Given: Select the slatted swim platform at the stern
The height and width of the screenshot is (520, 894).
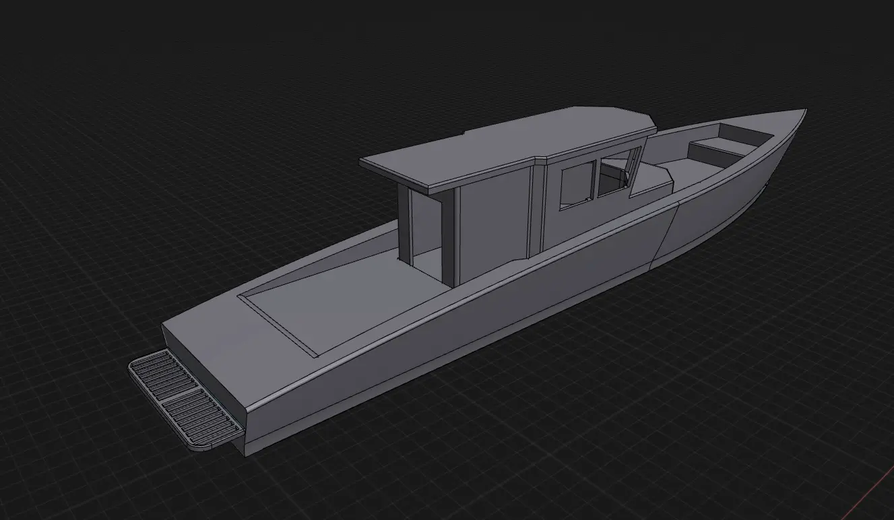Looking at the screenshot, I should coord(182,397).
